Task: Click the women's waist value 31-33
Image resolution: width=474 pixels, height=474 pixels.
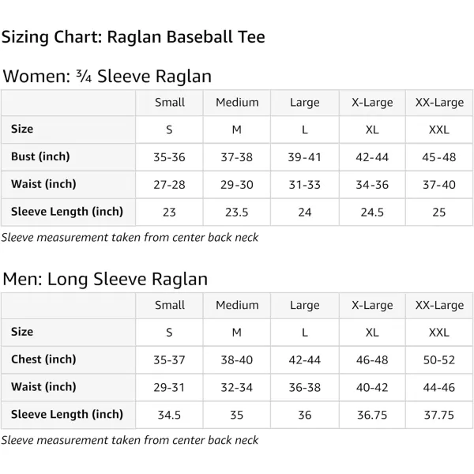Action: click(304, 185)
